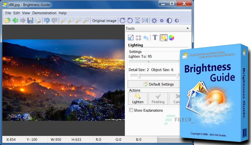
Task: Click the Object Size slider handle
Action: point(178,76)
